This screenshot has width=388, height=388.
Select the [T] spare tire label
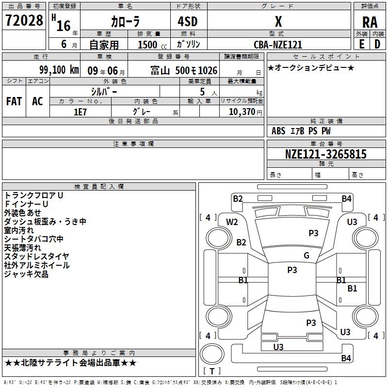coord(212,371)
